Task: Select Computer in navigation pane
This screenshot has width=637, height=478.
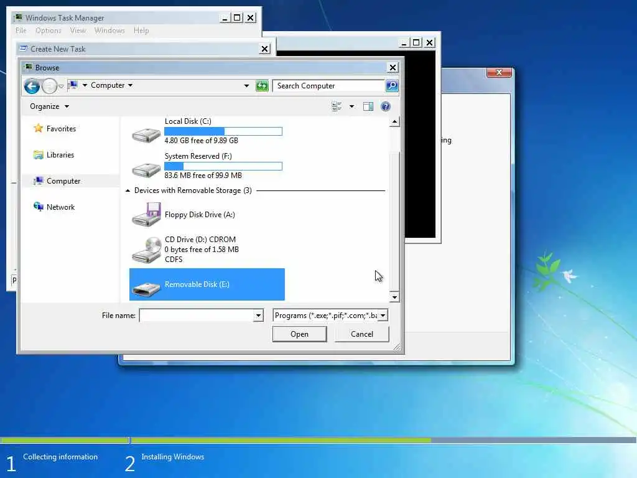Action: click(x=57, y=181)
